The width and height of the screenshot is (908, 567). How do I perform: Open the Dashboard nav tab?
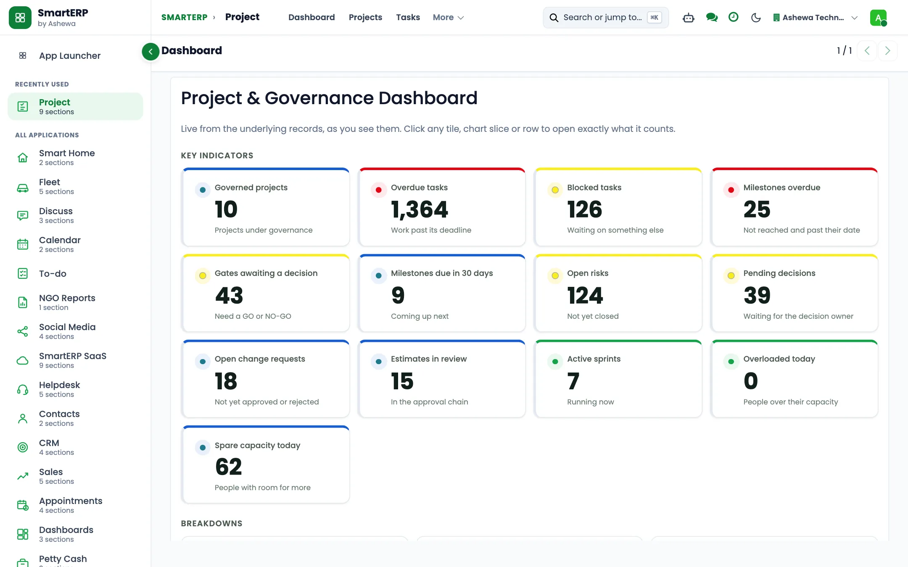coord(311,17)
